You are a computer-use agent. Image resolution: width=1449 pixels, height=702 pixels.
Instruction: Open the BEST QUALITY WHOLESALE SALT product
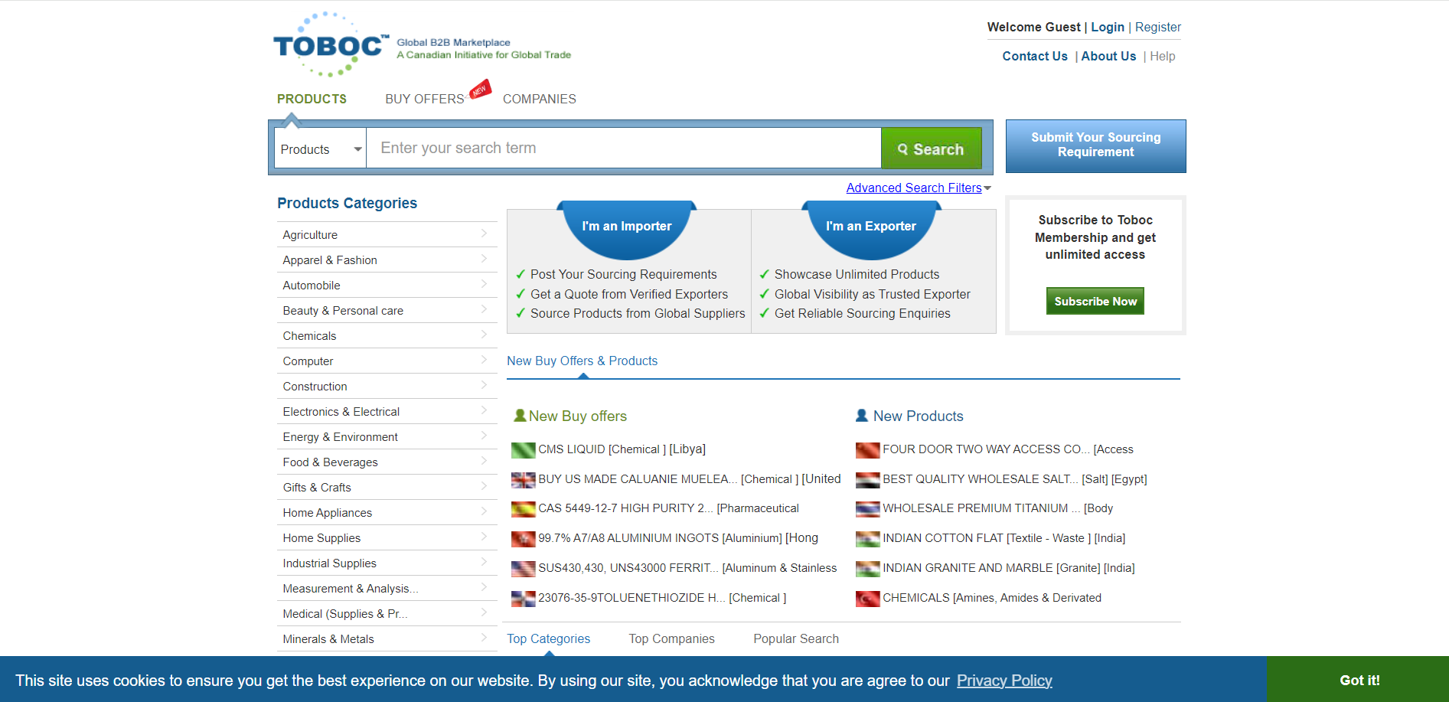point(981,479)
